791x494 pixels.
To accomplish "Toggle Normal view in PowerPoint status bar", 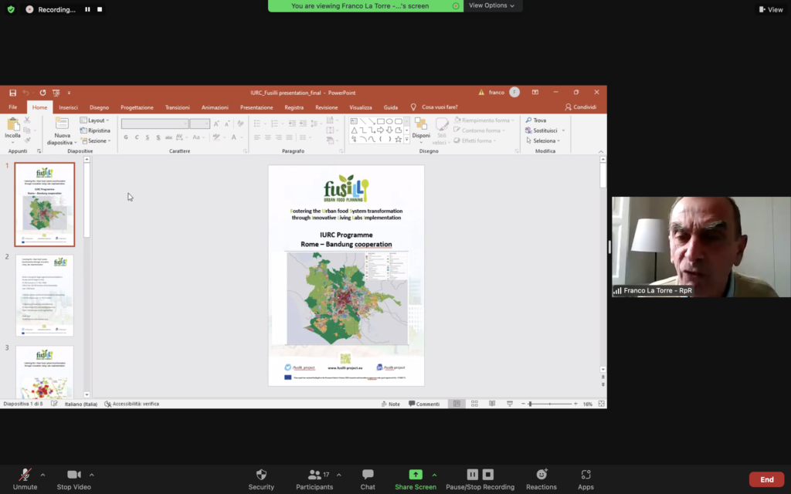I will click(x=457, y=404).
